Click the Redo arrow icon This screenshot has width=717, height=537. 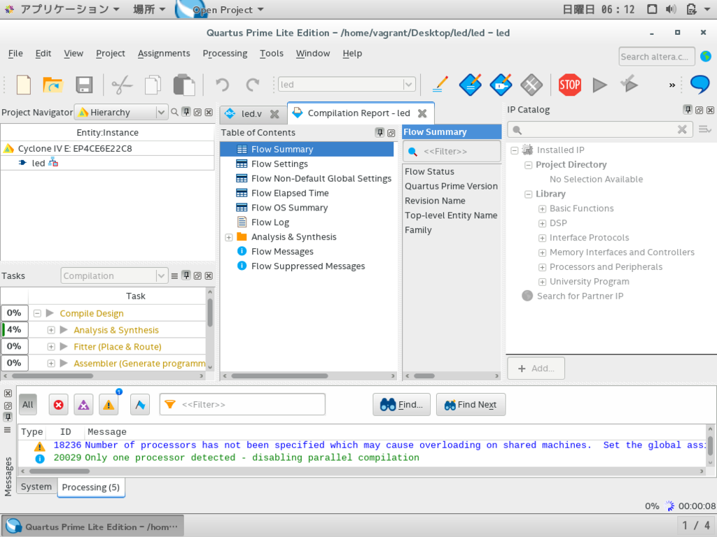[x=252, y=85]
